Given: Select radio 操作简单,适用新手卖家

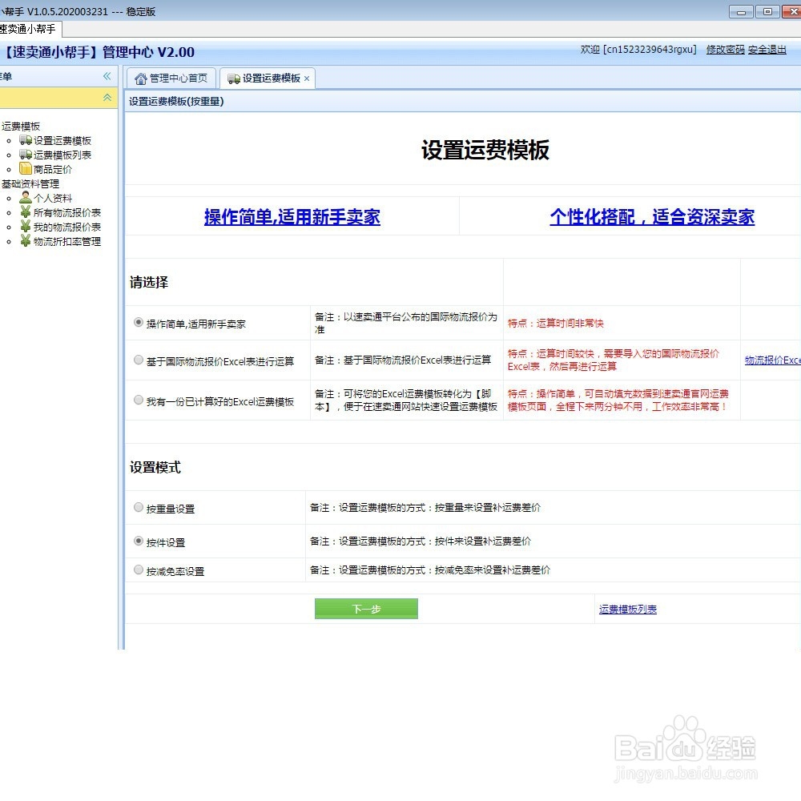Looking at the screenshot, I should 138,322.
